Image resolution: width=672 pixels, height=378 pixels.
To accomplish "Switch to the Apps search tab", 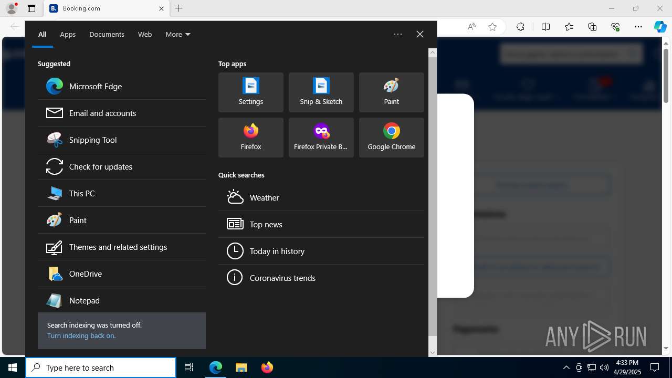I will point(68,34).
